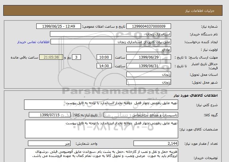Select the remaining days field showing 3

pyautogui.click(x=76, y=57)
